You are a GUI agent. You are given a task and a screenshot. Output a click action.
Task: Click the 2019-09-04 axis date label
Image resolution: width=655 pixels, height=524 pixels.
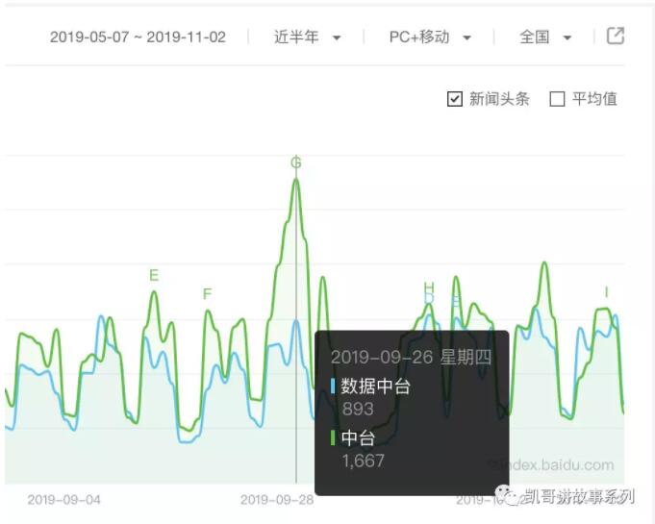coord(63,499)
